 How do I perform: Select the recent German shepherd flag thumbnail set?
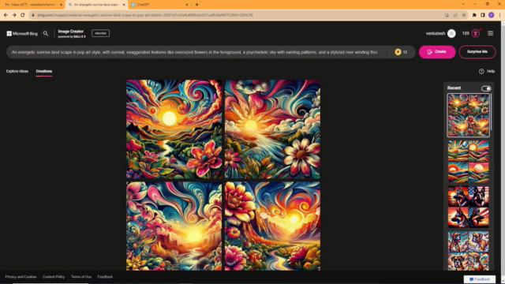(468, 207)
